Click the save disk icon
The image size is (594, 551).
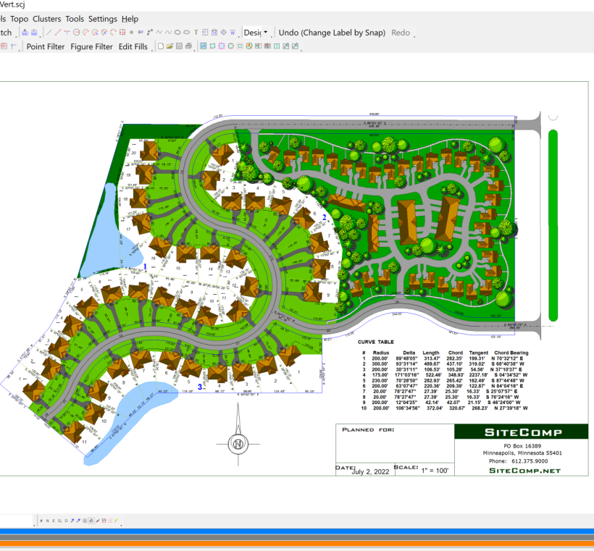click(x=179, y=46)
